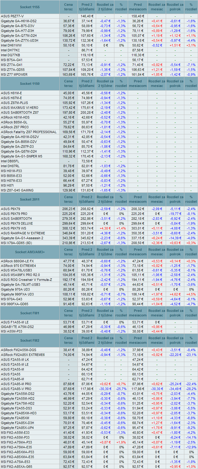This screenshot has height=469, width=198.
Task: Click the 72,58 € price of Intel DB85FL
Action: click(x=87, y=161)
